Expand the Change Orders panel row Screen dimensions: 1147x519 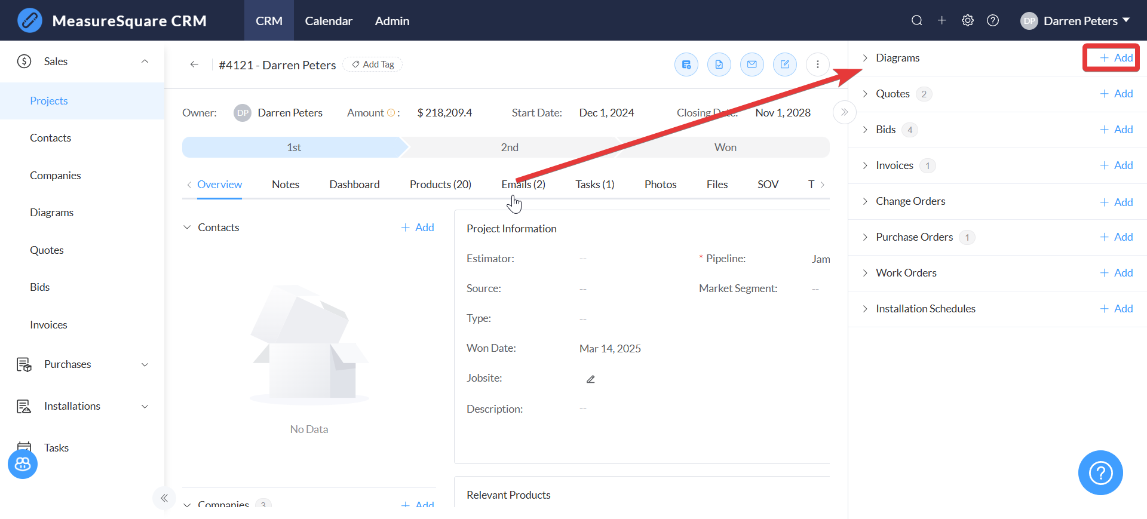[x=865, y=201]
